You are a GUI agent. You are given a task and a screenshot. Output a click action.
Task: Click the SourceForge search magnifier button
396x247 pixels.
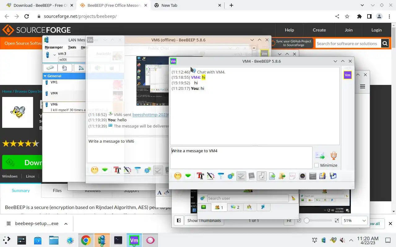click(385, 44)
